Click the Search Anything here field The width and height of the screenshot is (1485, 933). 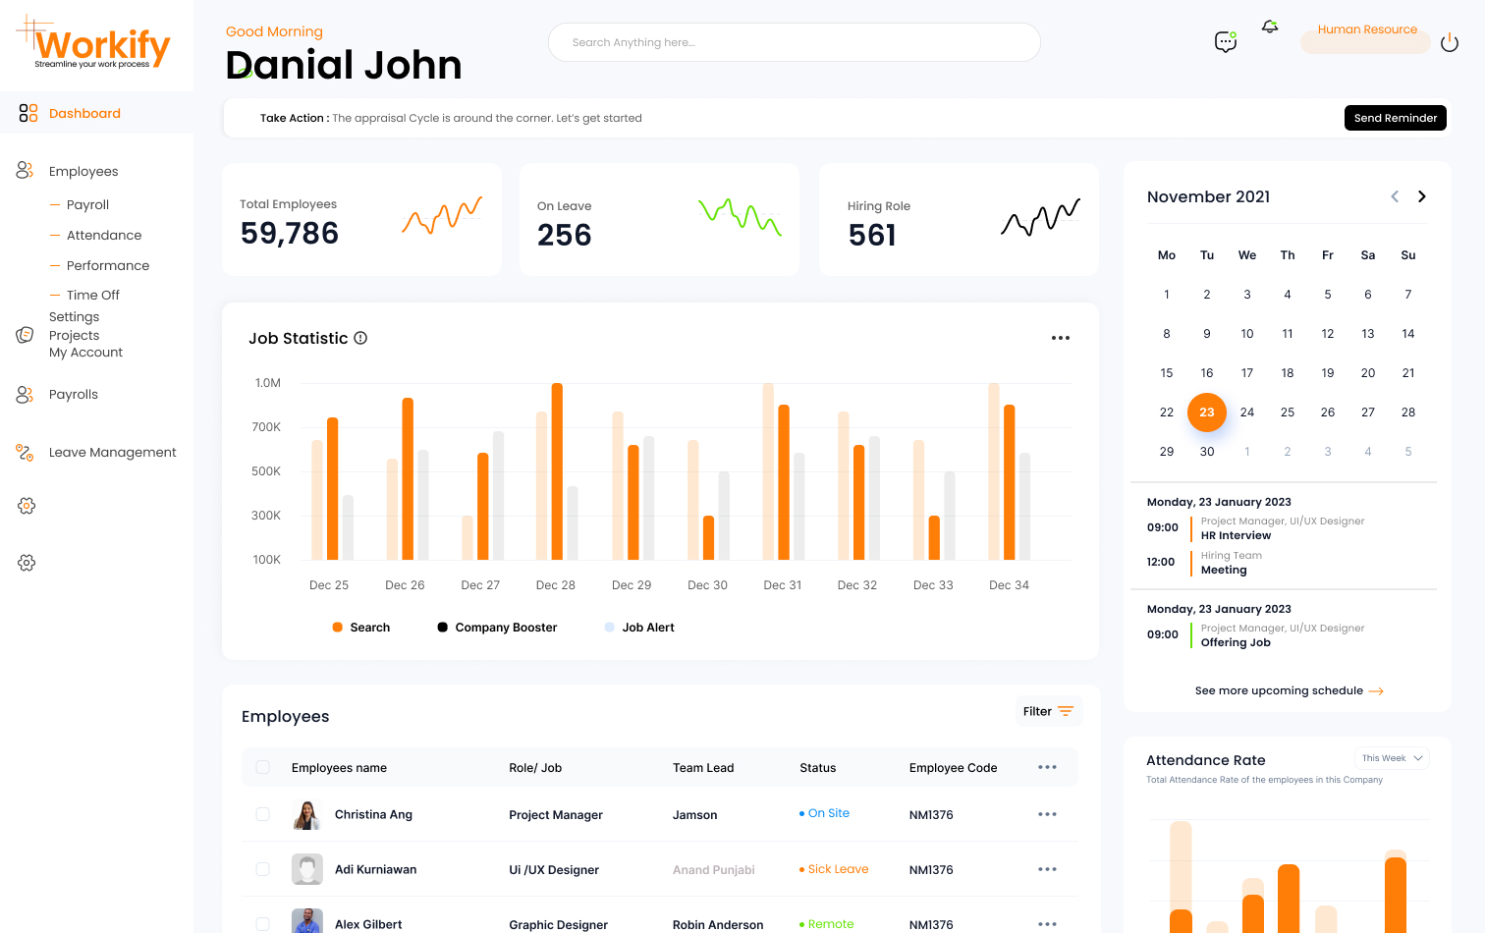tap(794, 42)
